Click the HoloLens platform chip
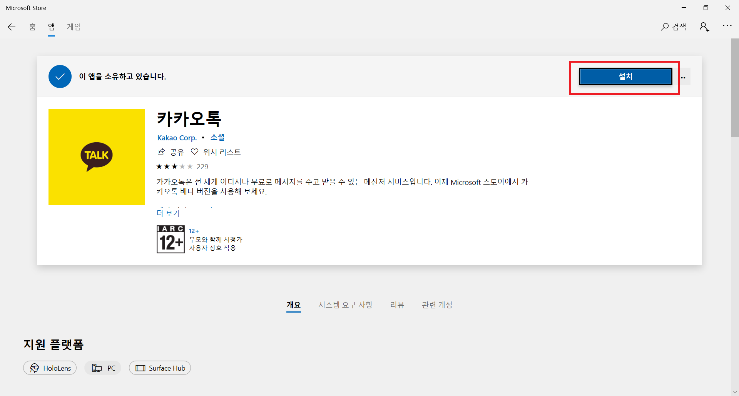739x396 pixels. click(50, 368)
